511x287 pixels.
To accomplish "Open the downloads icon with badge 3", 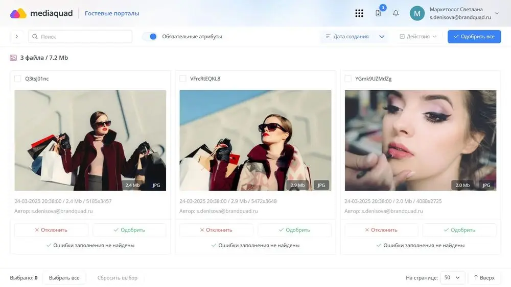I will click(378, 13).
